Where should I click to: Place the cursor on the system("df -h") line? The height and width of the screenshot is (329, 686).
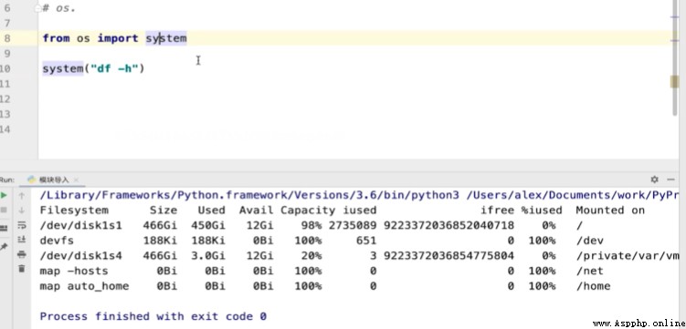pos(93,68)
